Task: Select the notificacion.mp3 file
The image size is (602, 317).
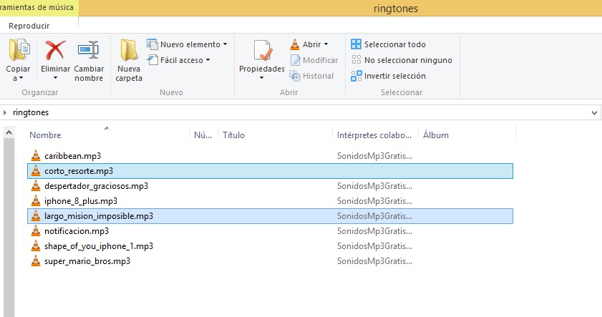Action: point(77,231)
